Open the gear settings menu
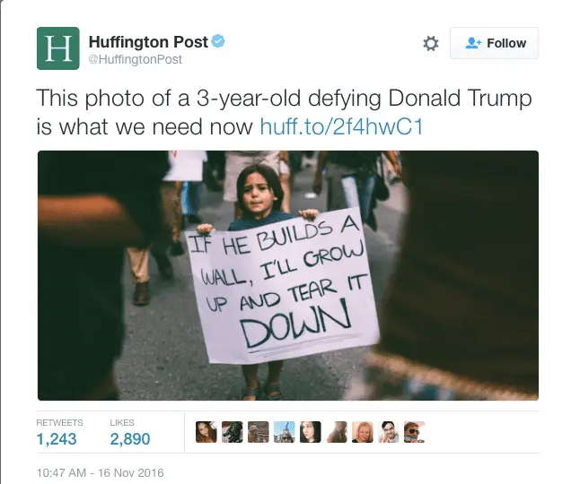This screenshot has width=571, height=484. click(431, 43)
